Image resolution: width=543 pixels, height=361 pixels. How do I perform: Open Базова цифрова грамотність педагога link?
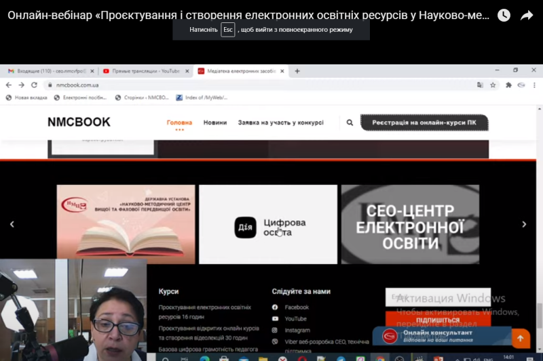208,349
